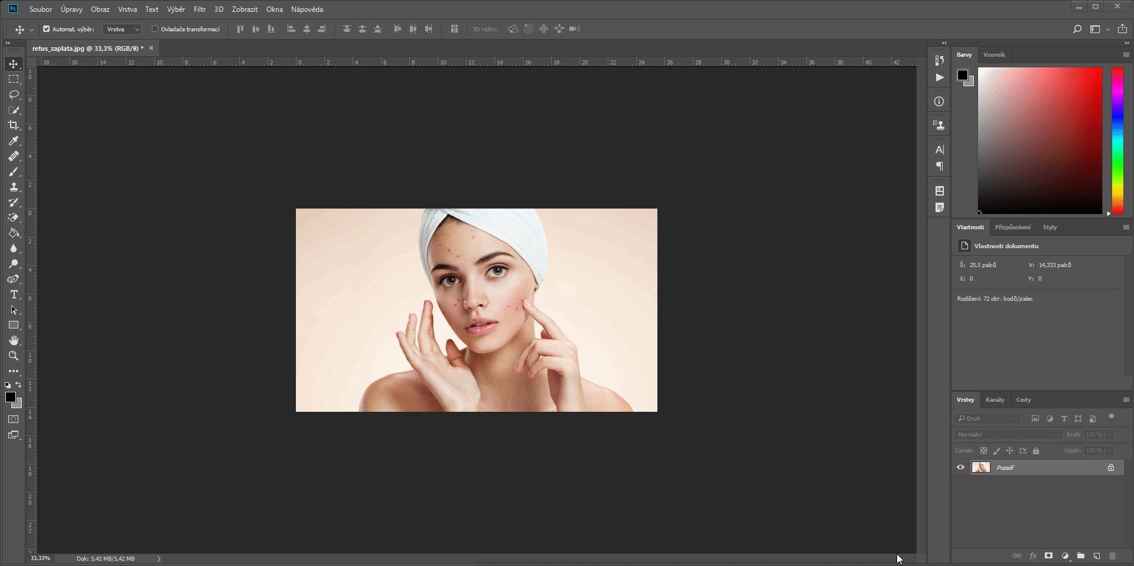Switch to the Vzorník tab

coord(995,54)
